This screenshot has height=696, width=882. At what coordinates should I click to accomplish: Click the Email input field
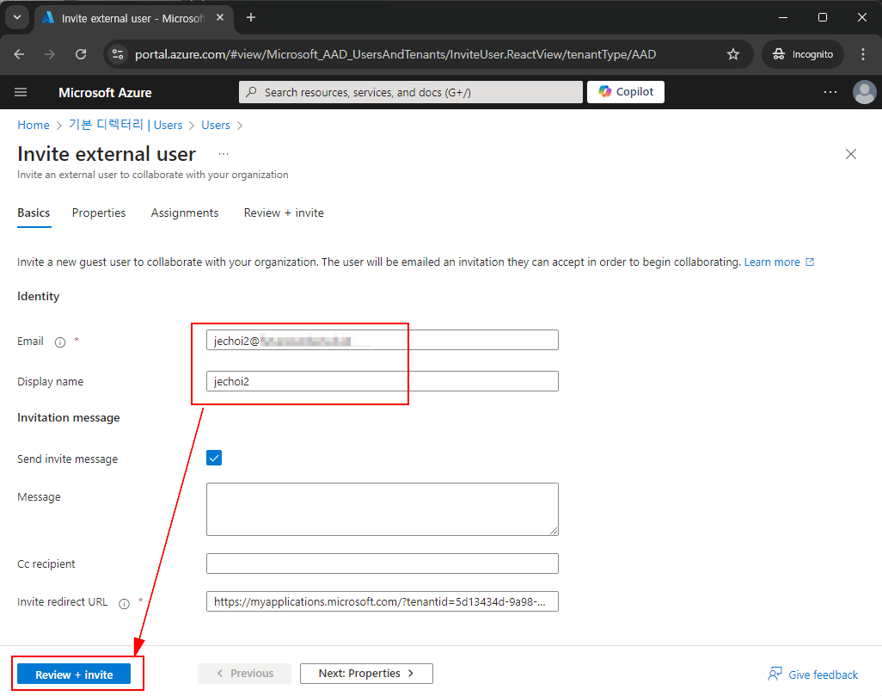point(382,340)
